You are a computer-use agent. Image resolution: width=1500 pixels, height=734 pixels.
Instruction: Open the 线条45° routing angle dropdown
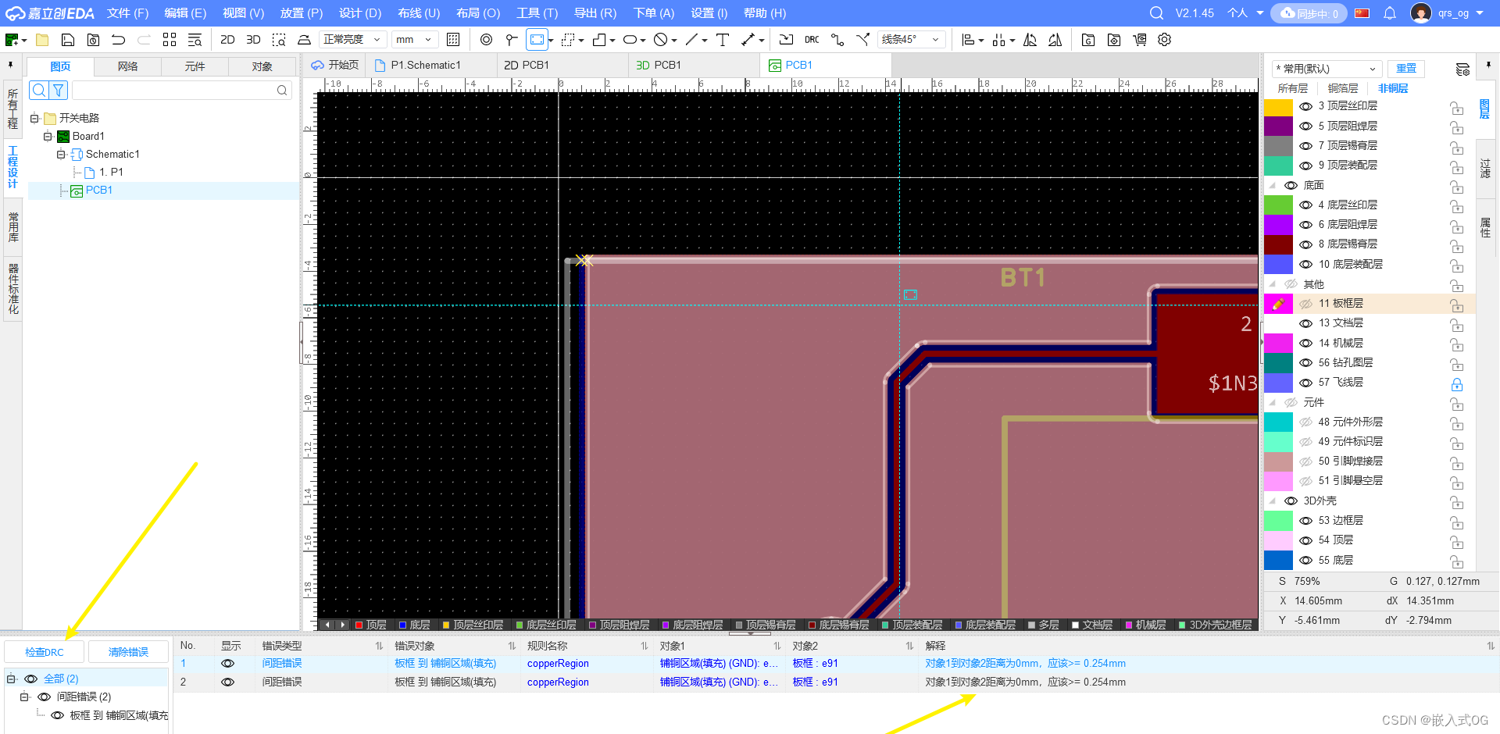911,40
